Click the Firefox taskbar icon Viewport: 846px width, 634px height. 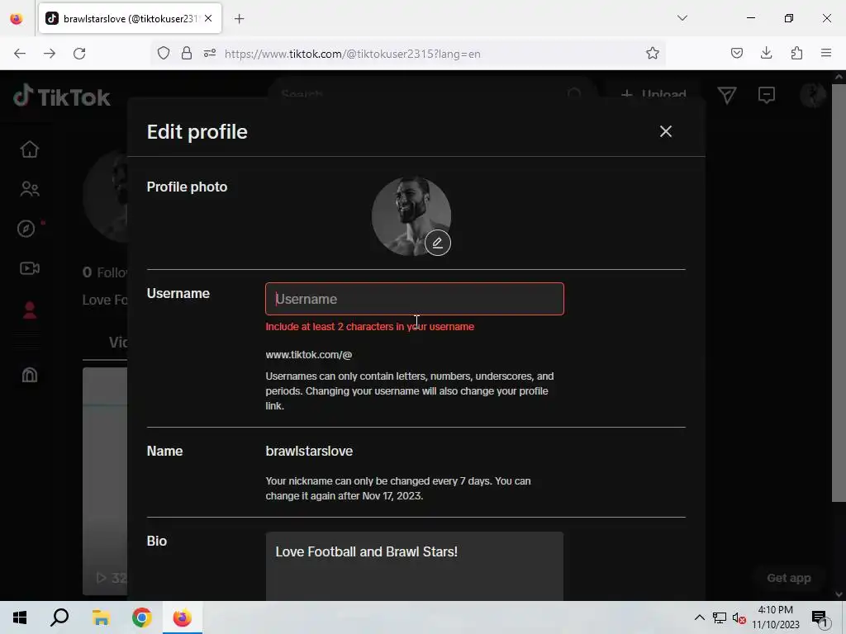182,617
